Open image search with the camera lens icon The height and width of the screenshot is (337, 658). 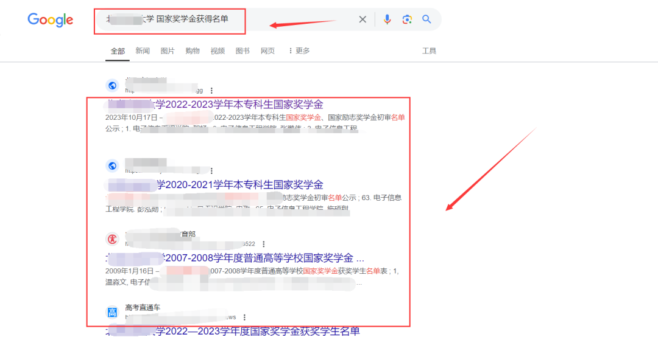(406, 19)
